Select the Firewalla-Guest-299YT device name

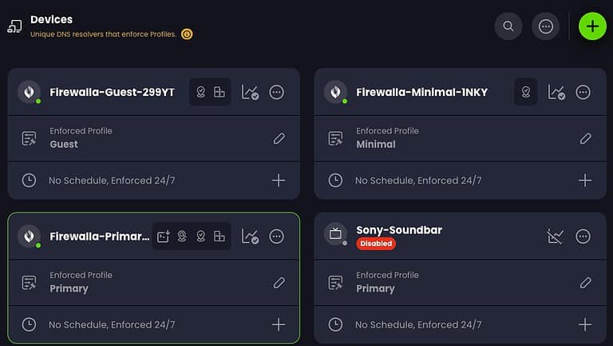112,93
